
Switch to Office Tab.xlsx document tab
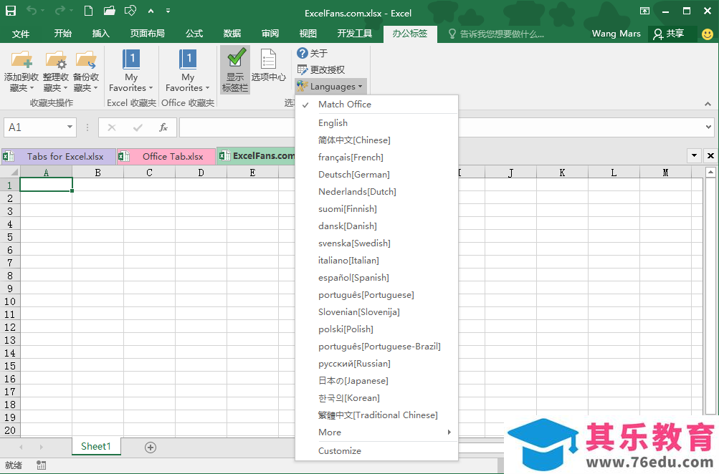pyautogui.click(x=166, y=157)
